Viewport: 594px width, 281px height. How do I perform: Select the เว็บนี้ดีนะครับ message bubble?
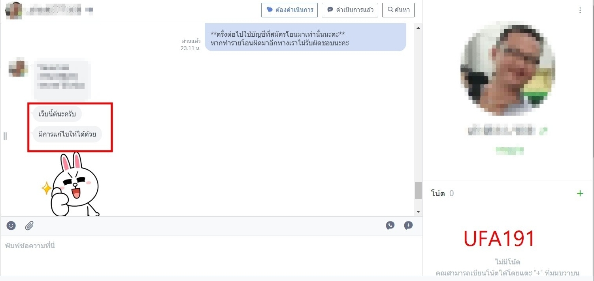click(57, 114)
